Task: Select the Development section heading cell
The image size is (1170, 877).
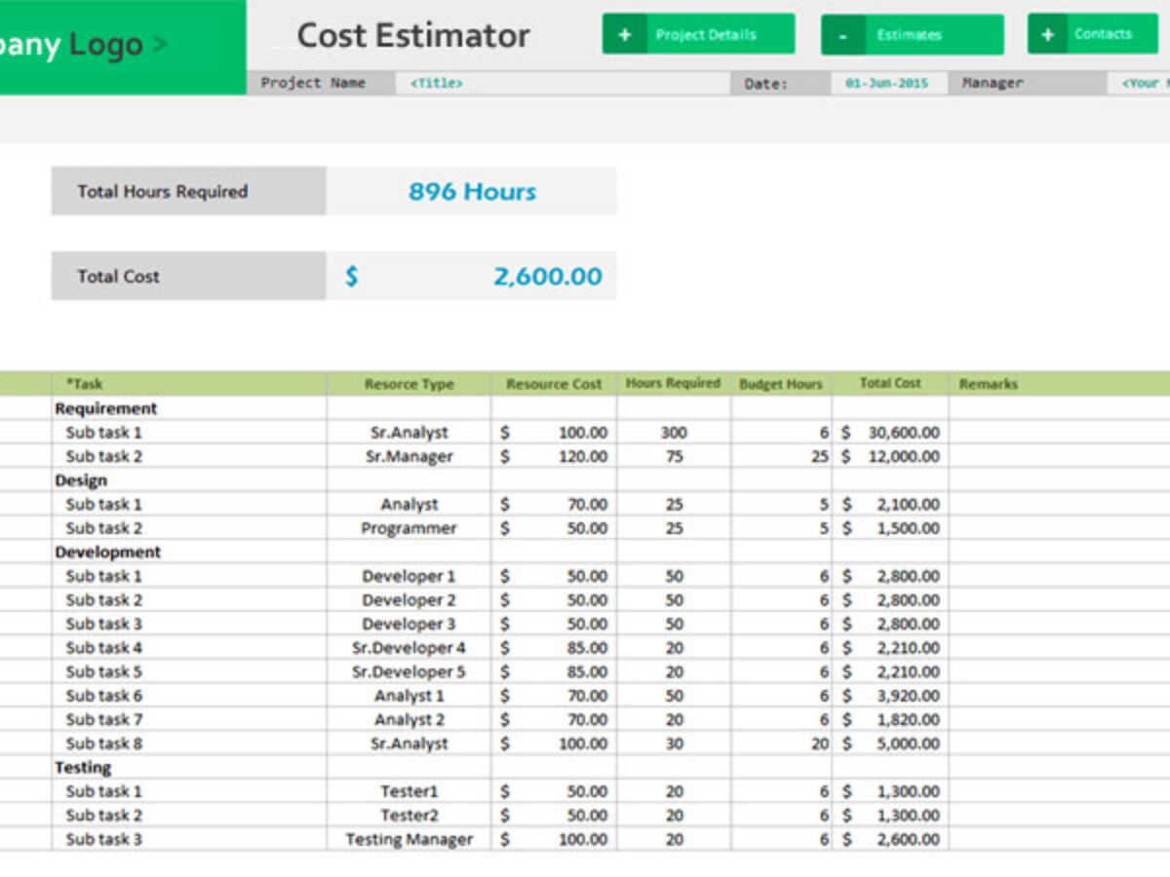Action: (107, 552)
